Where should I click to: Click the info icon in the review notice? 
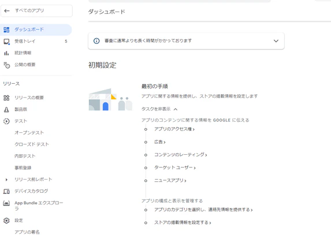coord(96,41)
